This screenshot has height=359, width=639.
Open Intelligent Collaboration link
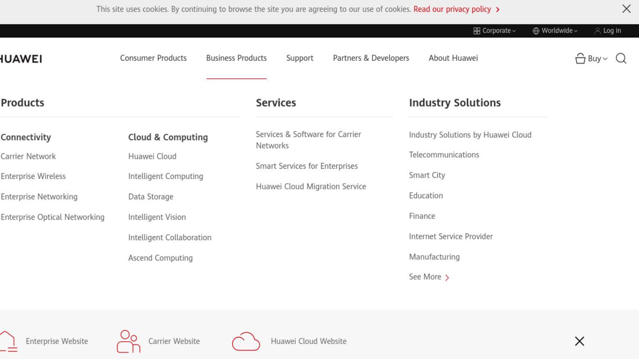tap(170, 238)
